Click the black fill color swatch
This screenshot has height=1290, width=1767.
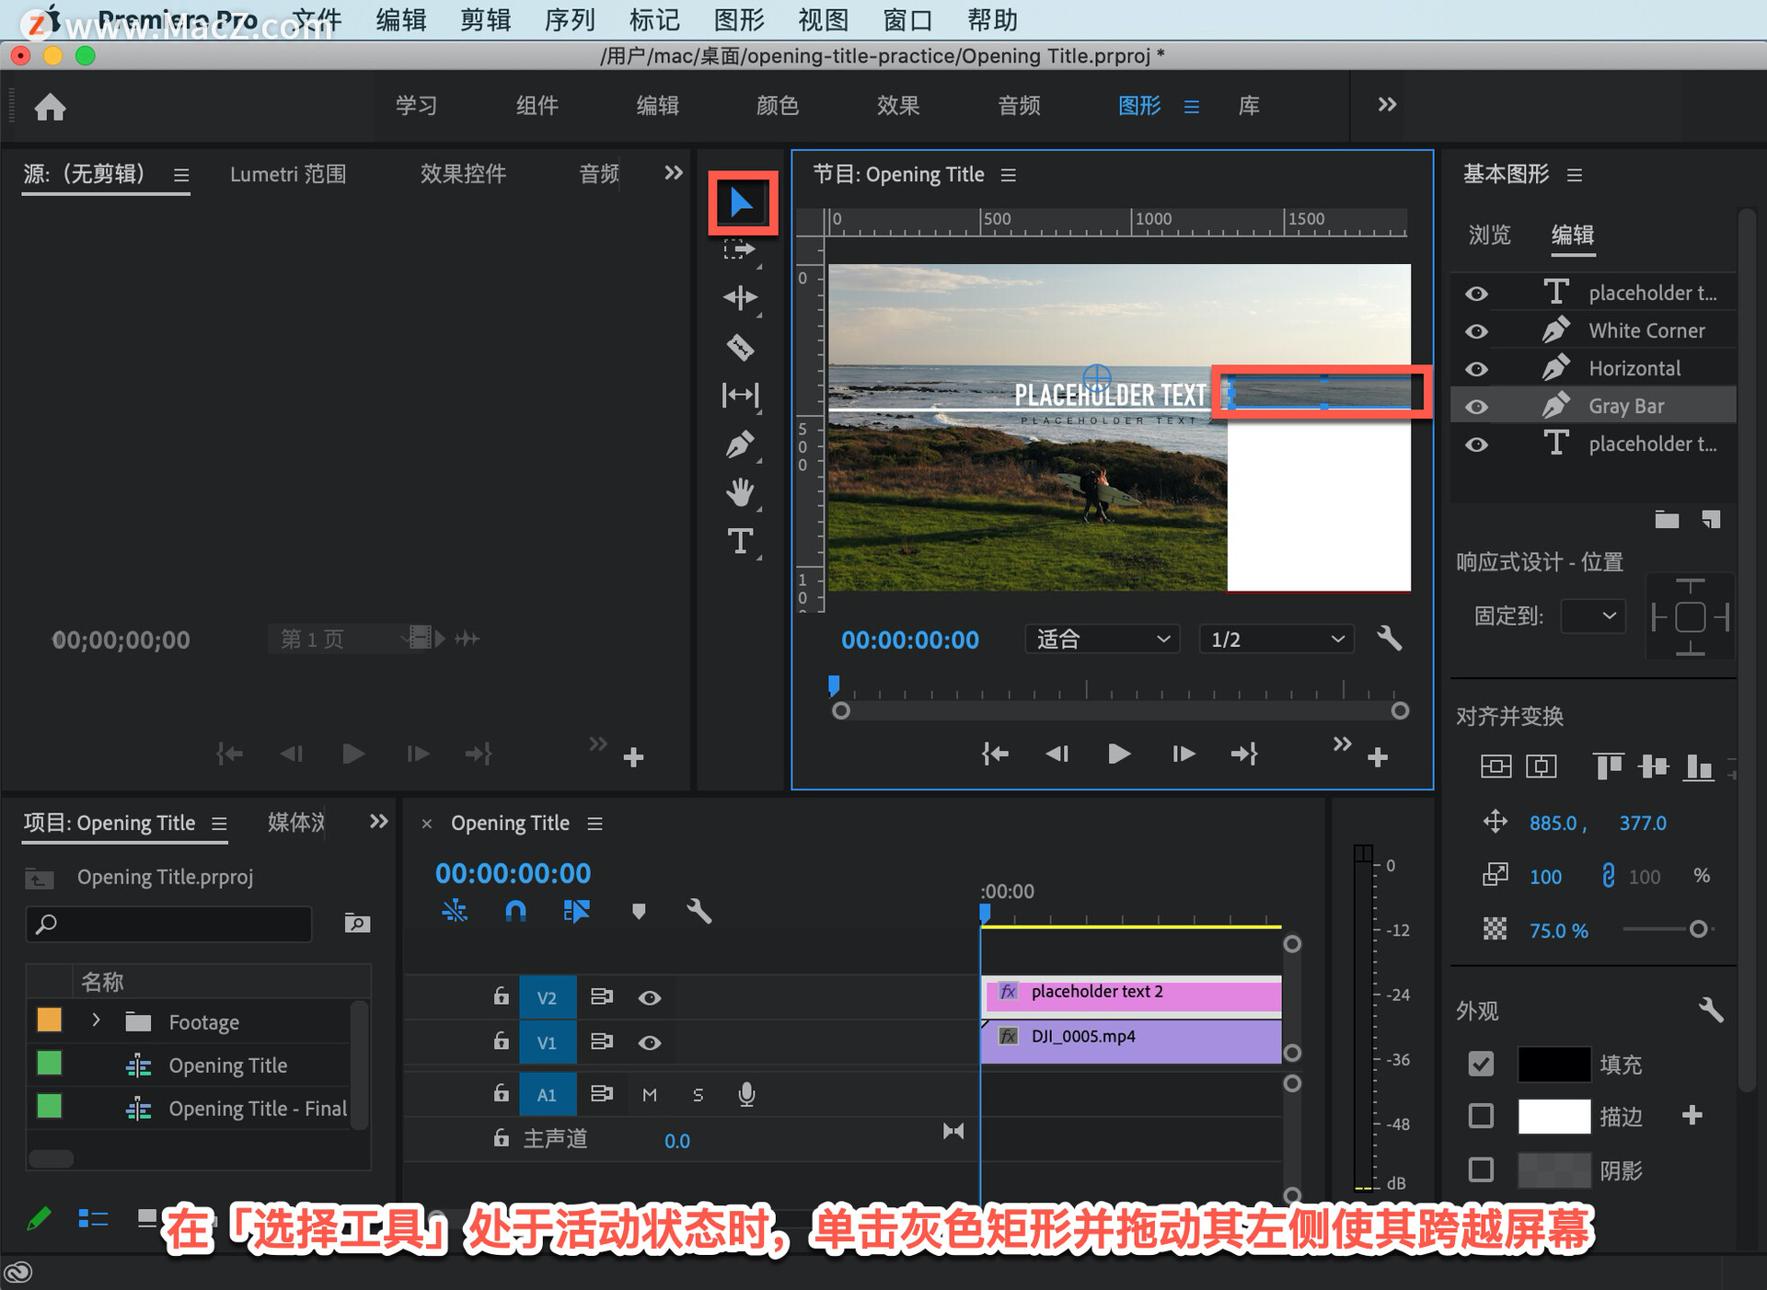click(x=1553, y=1065)
